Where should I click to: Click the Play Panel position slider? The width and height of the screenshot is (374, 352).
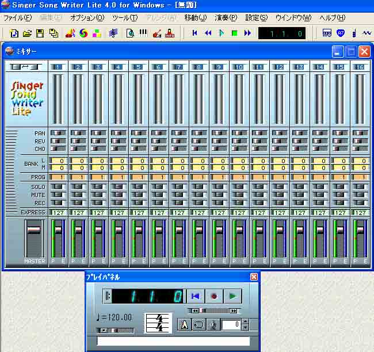(214, 311)
